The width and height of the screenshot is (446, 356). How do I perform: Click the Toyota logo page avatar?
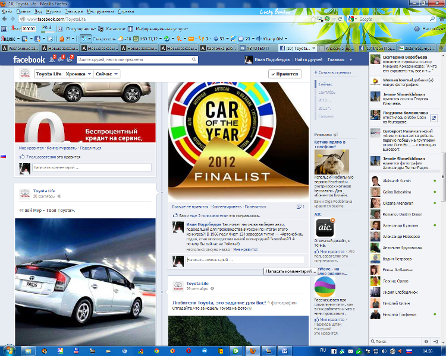[25, 74]
